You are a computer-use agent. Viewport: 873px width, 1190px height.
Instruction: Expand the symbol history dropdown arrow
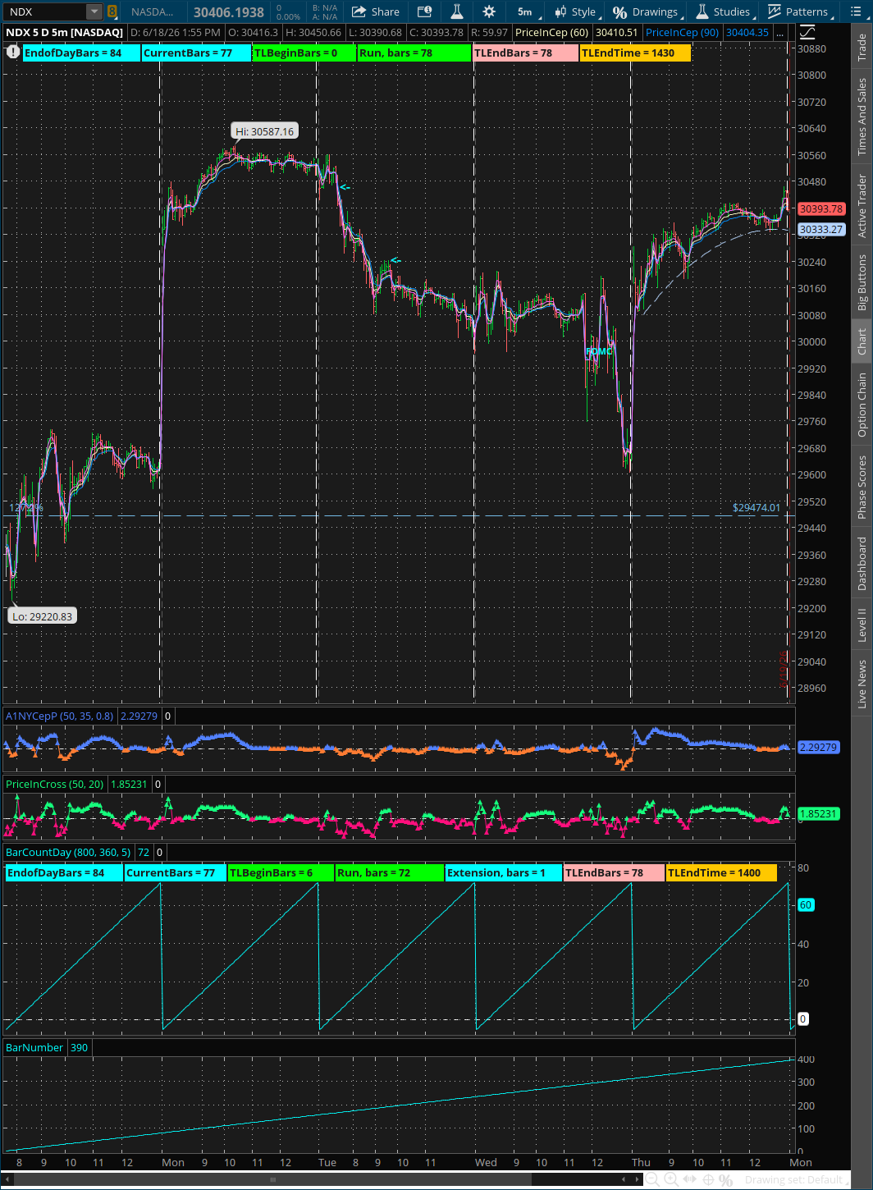pyautogui.click(x=94, y=11)
